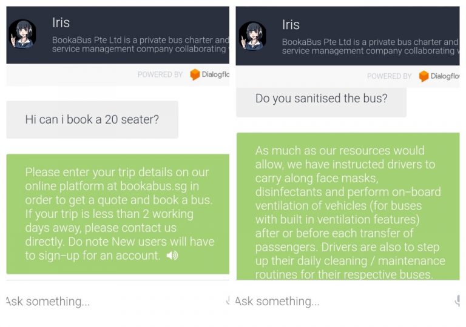The height and width of the screenshot is (327, 466).
Task: Click 'POWERED BY' label in left panel
Action: (x=160, y=74)
